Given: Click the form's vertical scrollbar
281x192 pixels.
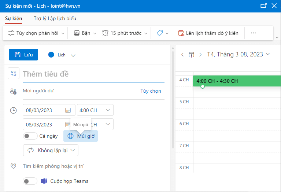Looking at the screenshot, I should coord(173,100).
